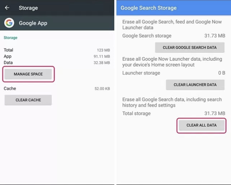Click the Storage title in top bar
Screen dimensions: 231x185
point(28,8)
